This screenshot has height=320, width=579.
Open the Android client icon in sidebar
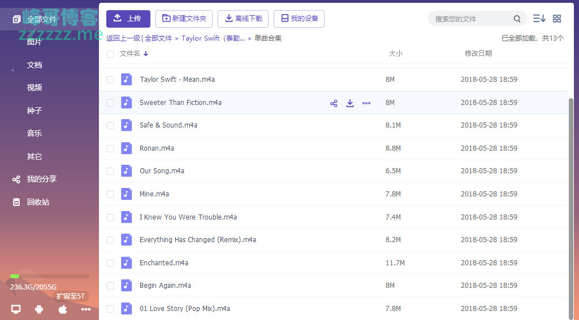[x=39, y=309]
